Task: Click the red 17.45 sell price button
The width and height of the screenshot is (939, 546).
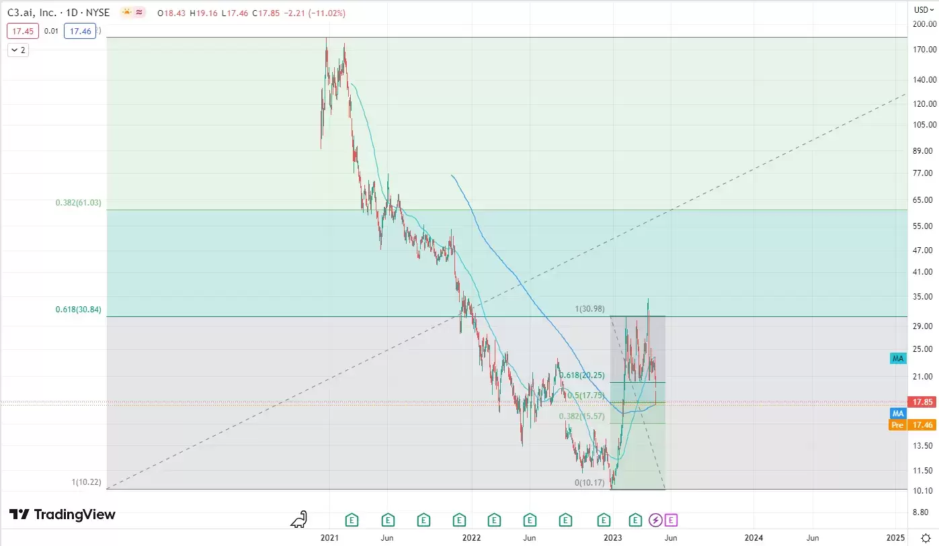Action: tap(23, 31)
